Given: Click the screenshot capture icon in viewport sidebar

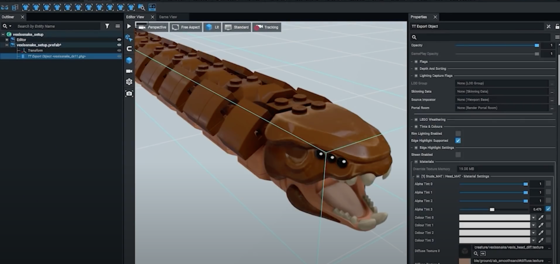Looking at the screenshot, I should point(129,93).
